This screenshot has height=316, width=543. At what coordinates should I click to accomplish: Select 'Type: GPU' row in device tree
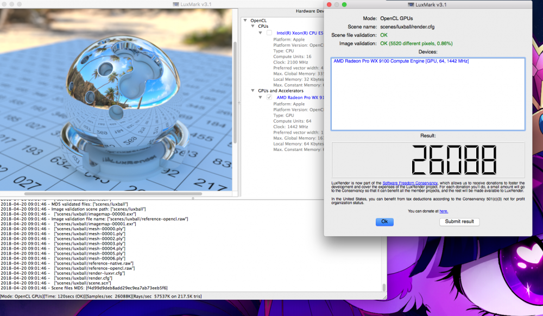click(x=283, y=115)
